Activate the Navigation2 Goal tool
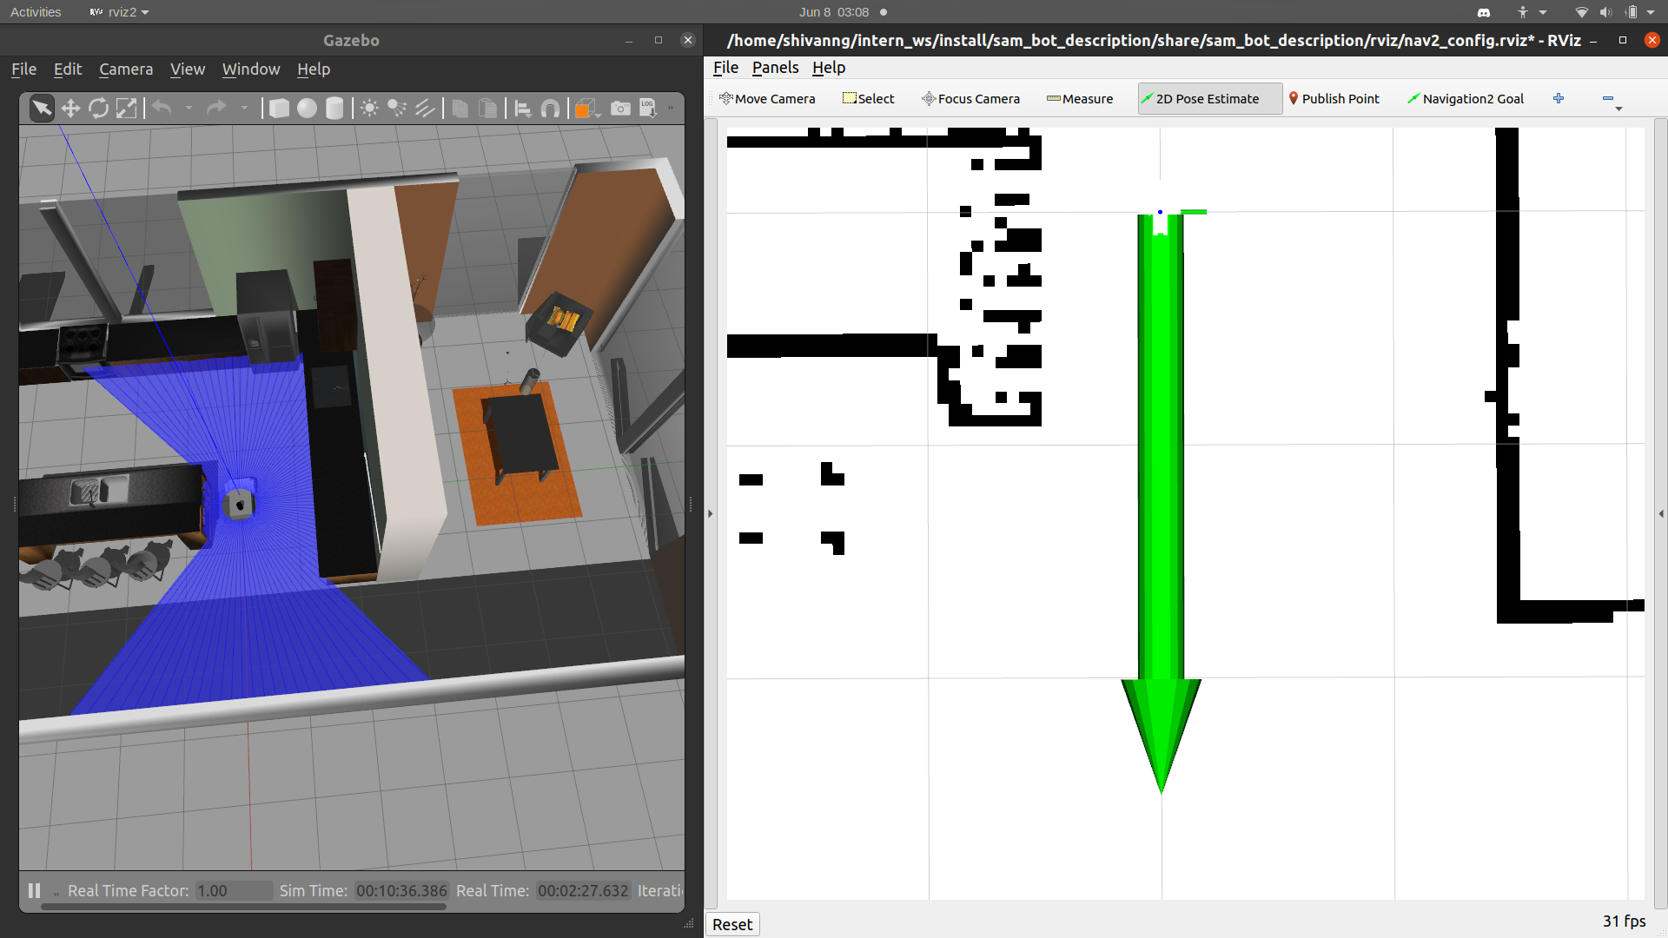This screenshot has height=938, width=1668. tap(1465, 99)
